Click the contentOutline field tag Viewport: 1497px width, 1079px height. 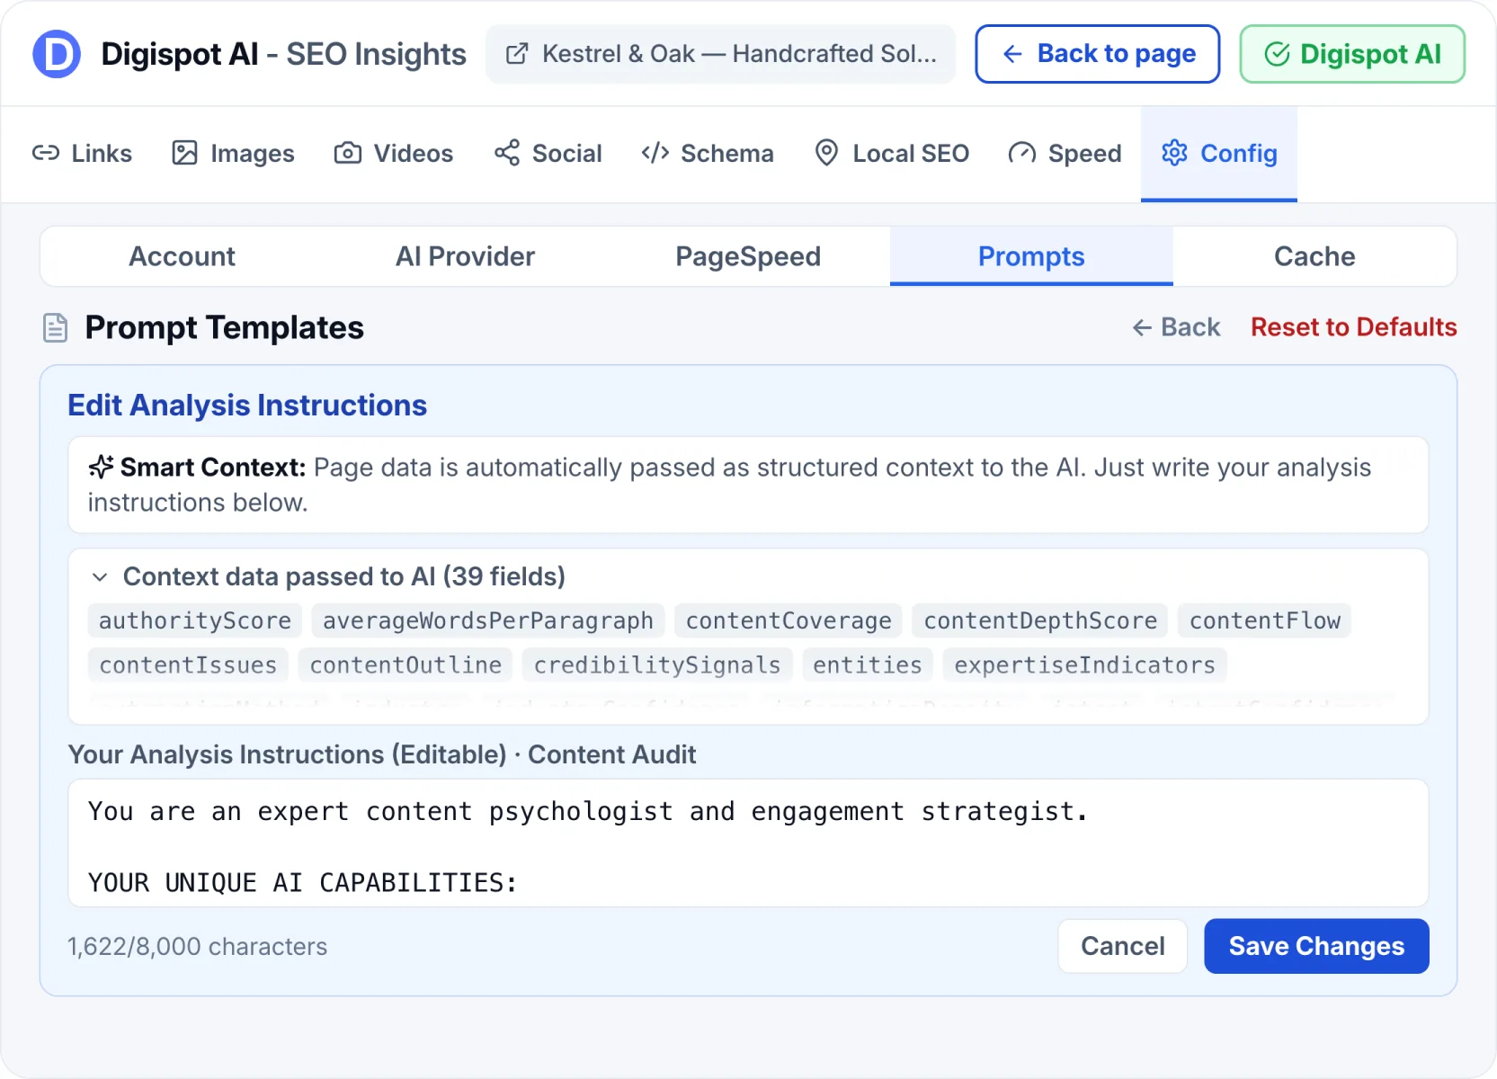click(x=405, y=665)
